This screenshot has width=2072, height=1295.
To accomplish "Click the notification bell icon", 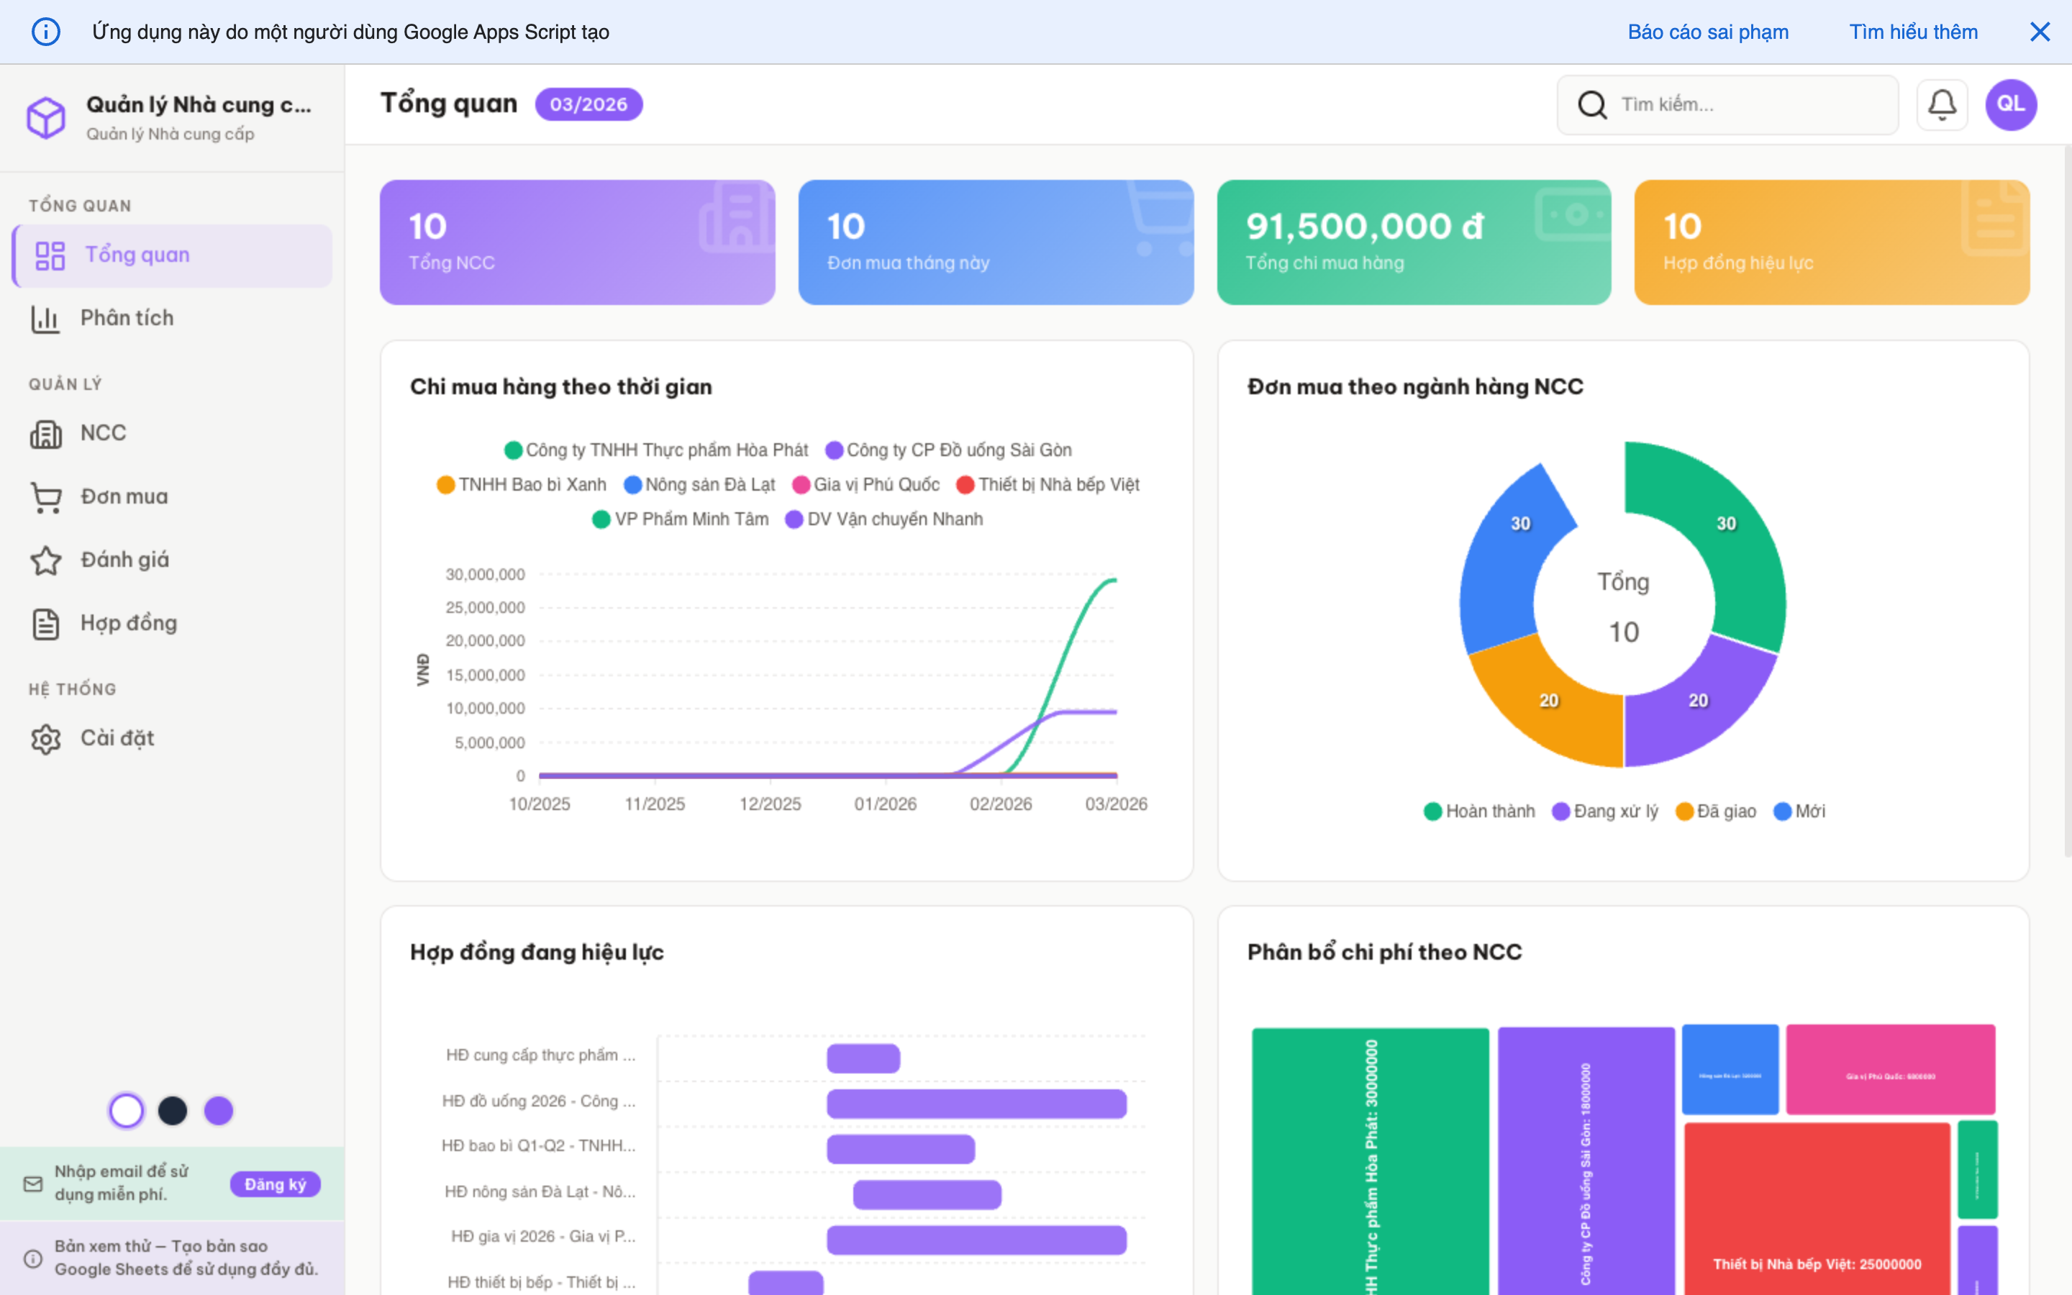I will click(x=1942, y=104).
